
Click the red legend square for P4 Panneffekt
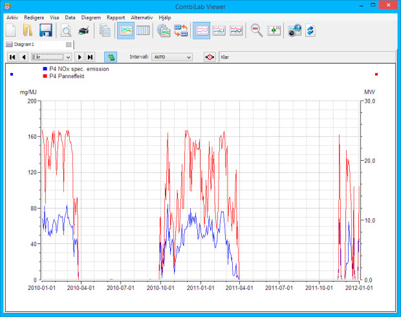pos(45,76)
